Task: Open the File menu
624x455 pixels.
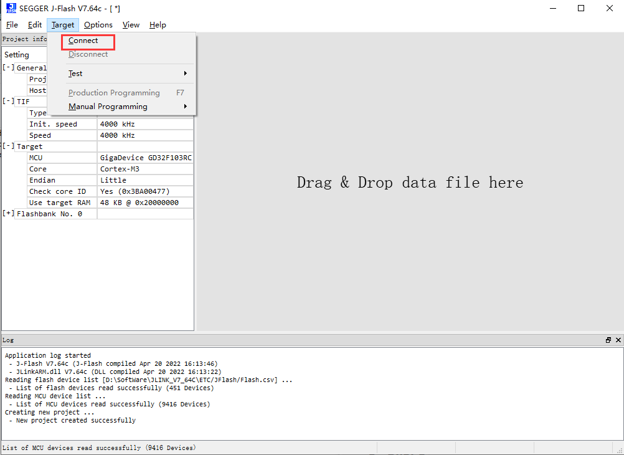Action: tap(12, 25)
